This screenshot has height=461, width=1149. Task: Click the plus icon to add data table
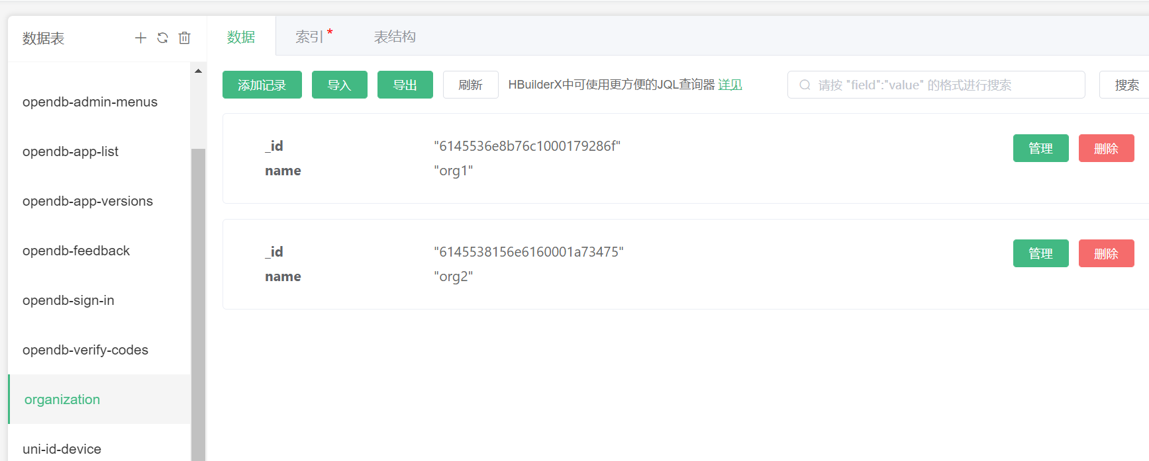pos(140,38)
